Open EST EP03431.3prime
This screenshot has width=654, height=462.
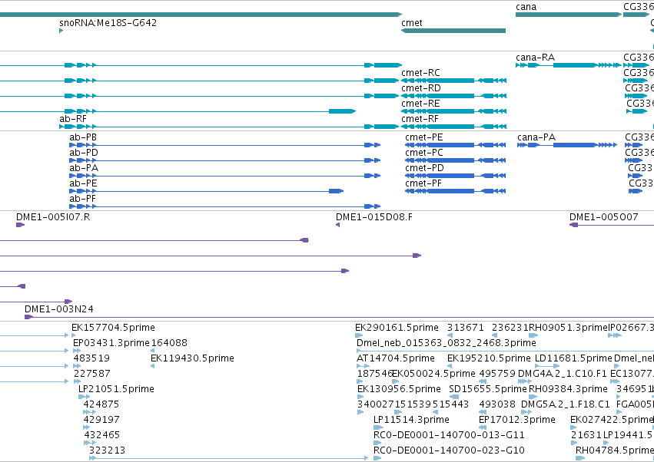[111, 343]
